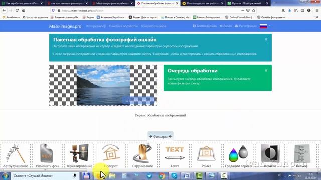
Task: Open the Firefox downloads arrow
Action: click(x=290, y=10)
